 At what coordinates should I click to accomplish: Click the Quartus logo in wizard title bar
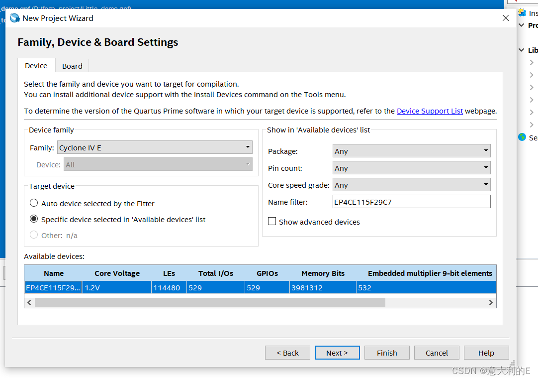15,18
